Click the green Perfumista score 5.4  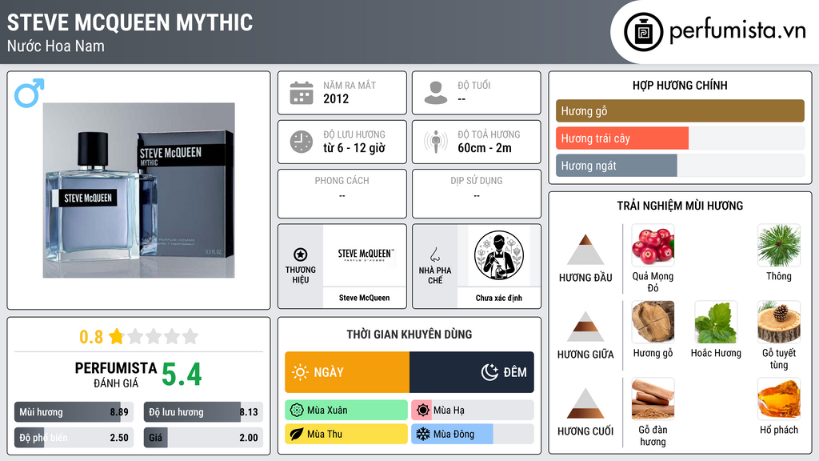pyautogui.click(x=182, y=374)
